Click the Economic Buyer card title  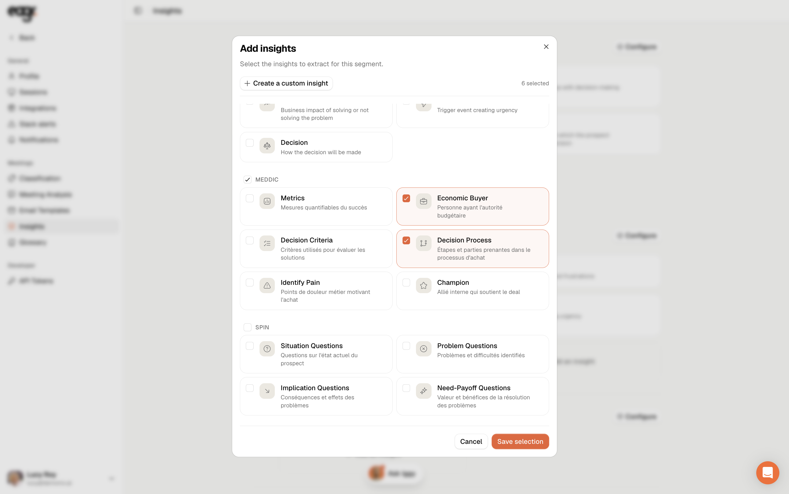click(x=462, y=198)
